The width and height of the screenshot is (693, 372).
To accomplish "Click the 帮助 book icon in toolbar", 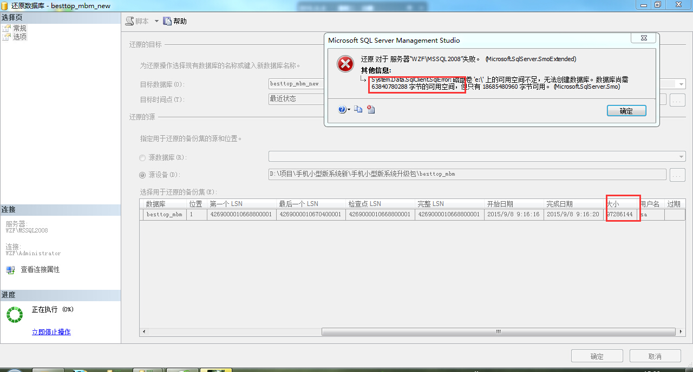I will coord(167,21).
